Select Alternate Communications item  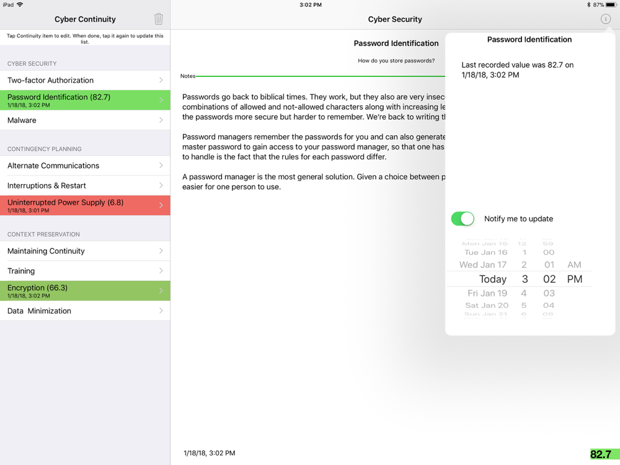click(x=85, y=166)
